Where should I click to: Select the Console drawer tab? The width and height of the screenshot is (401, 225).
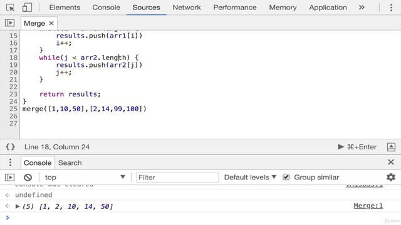point(38,162)
